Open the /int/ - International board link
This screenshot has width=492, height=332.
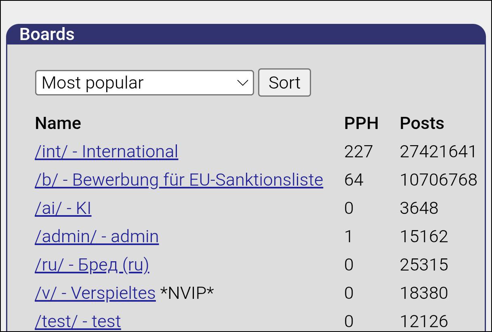tap(106, 152)
